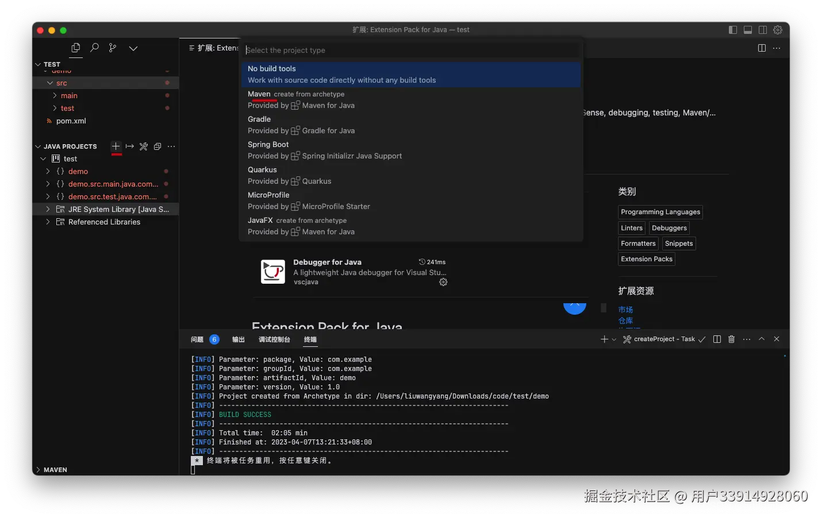Viewport: 822px width, 518px height.
Task: Open terminal panel more actions
Action: click(747, 339)
